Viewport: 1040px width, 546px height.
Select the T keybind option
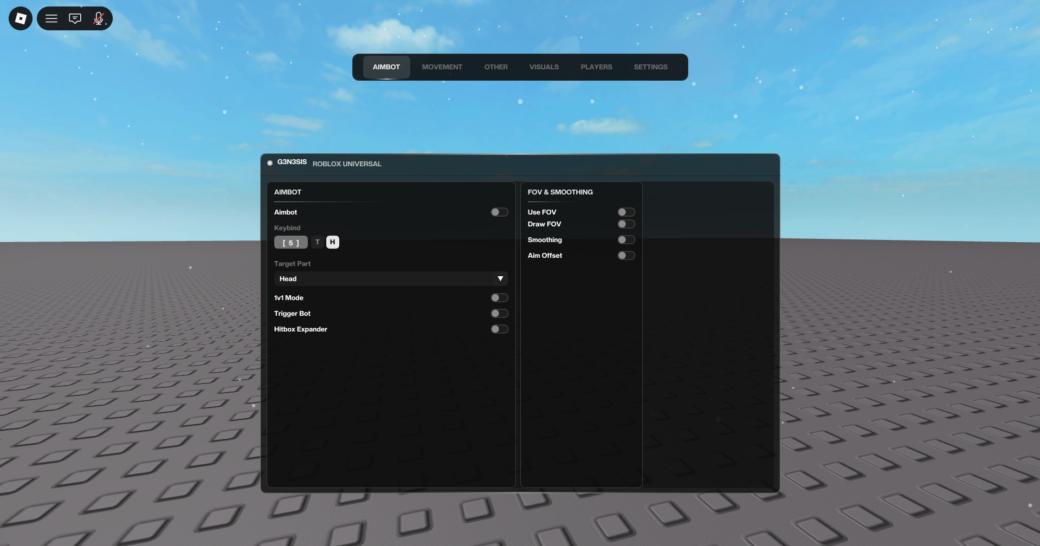(x=317, y=242)
